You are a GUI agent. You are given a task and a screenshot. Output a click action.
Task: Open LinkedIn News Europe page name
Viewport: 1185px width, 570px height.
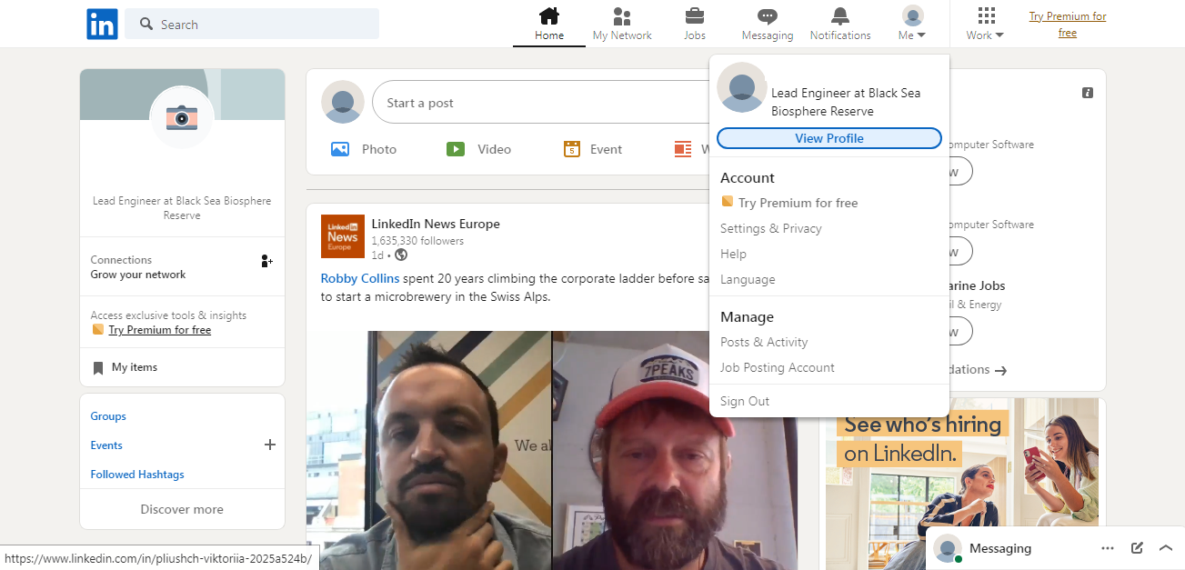click(x=436, y=224)
